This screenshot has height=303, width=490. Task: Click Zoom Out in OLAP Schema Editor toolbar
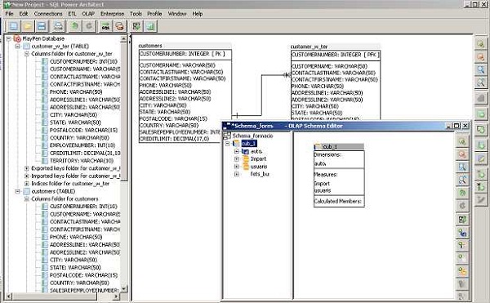[x=462, y=154]
